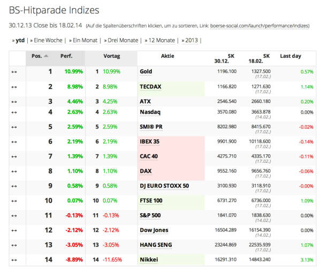Screen dimensions: 321x270
Task: Open the Gold index link
Action: click(x=146, y=71)
